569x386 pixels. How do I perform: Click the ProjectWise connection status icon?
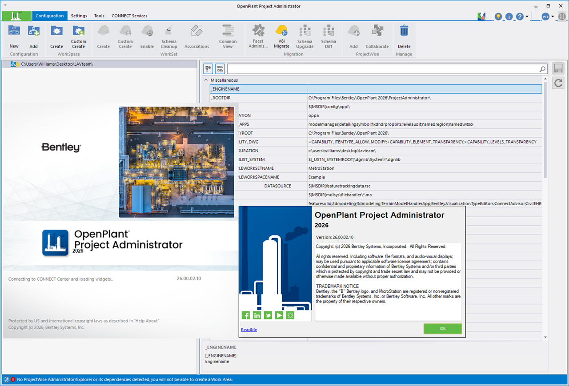click(x=481, y=16)
